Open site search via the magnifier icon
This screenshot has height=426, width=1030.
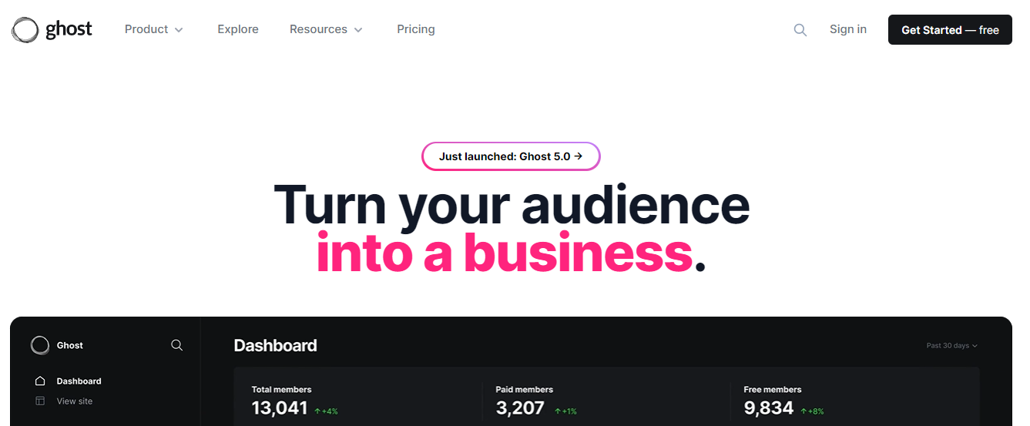[800, 30]
